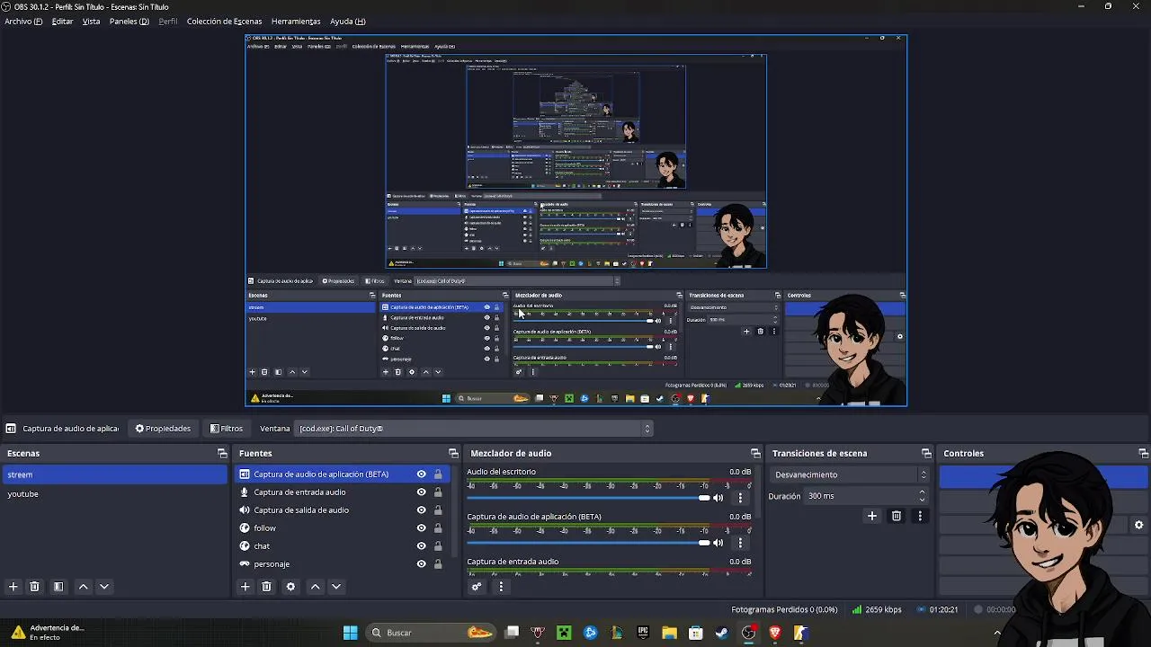Open Ayuda menu

pyautogui.click(x=347, y=22)
